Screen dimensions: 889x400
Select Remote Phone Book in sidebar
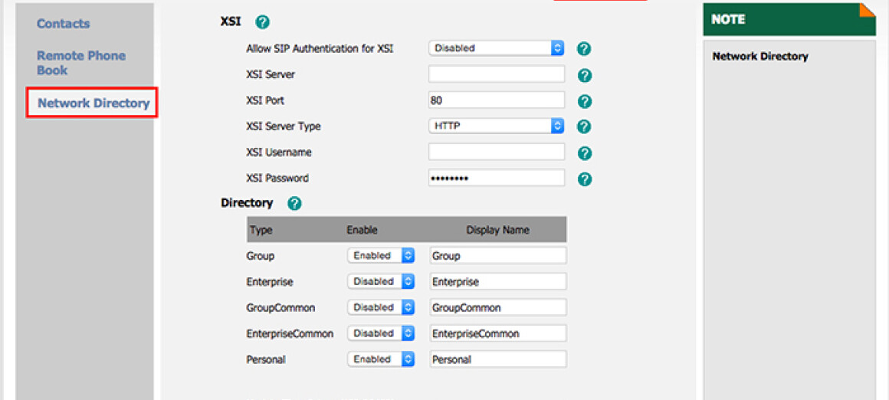point(80,63)
